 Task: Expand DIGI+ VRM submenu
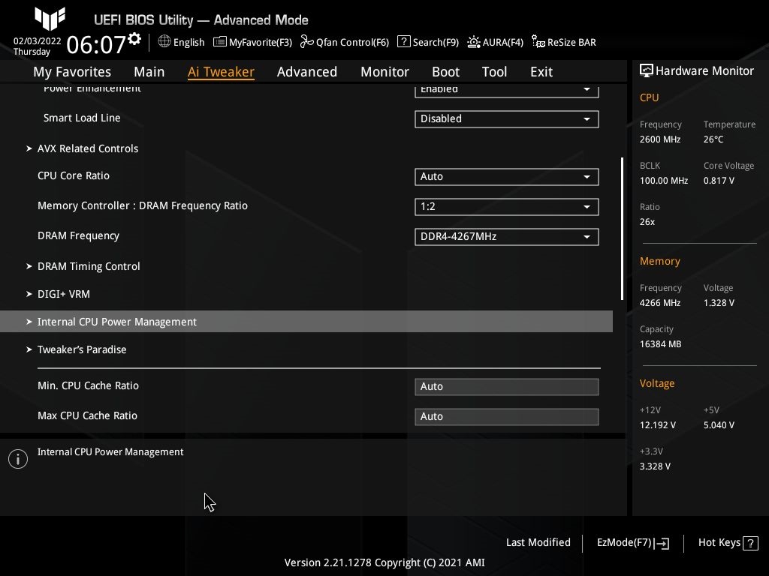click(58, 294)
